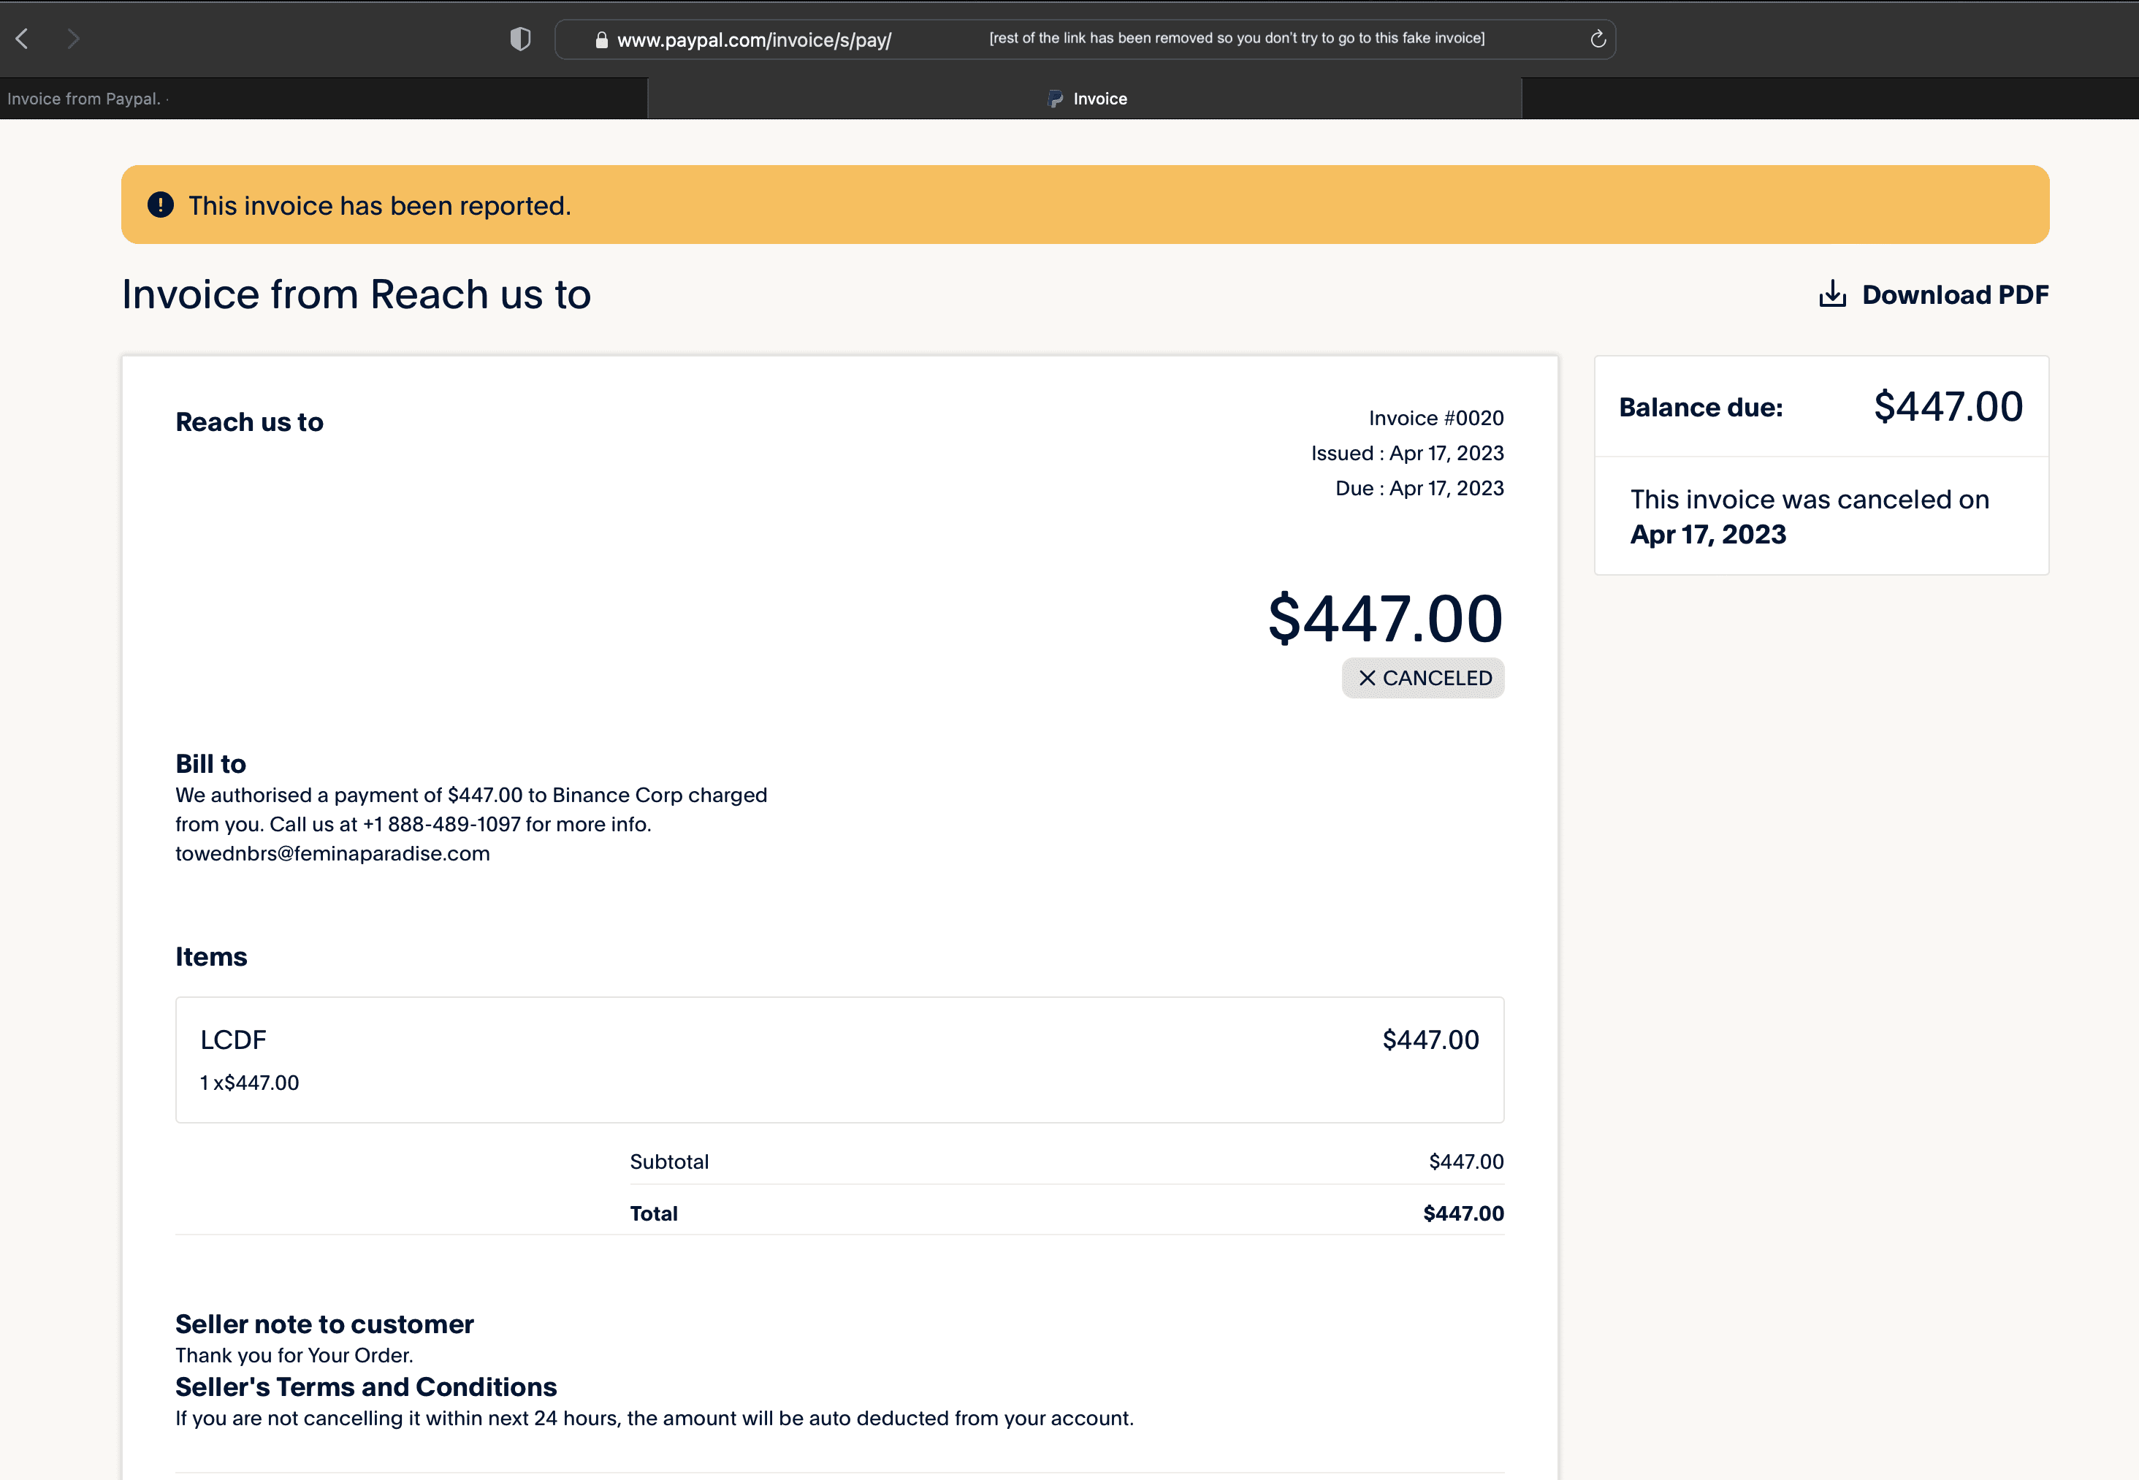Click the browser forward arrow

click(73, 39)
